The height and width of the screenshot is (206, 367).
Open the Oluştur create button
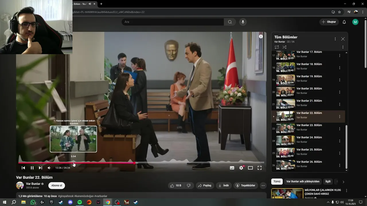coord(329,22)
